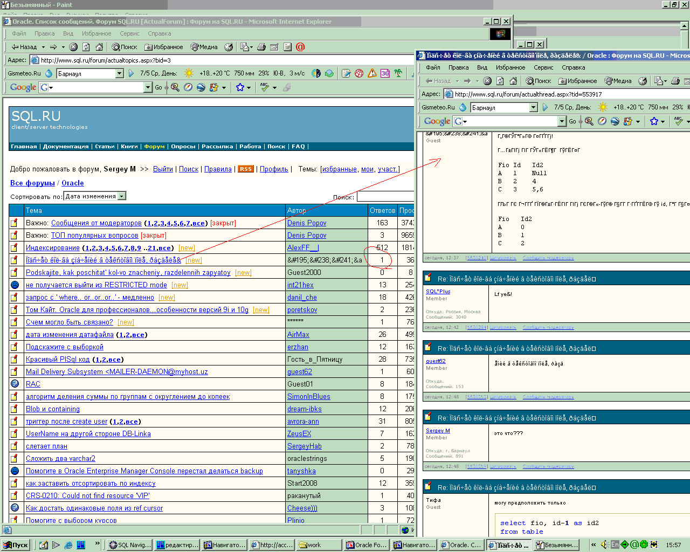Click the Поиск search toolbar button in the left browser
The width and height of the screenshot is (690, 552).
click(x=124, y=47)
